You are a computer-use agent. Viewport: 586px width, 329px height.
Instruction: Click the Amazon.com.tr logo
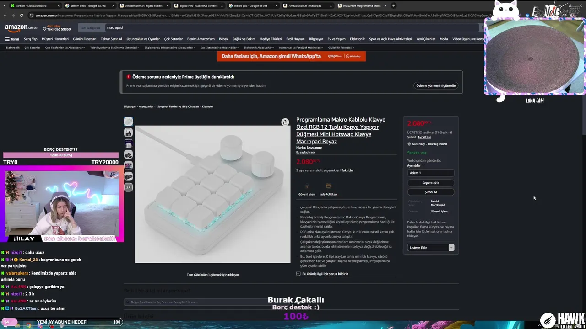pyautogui.click(x=21, y=28)
